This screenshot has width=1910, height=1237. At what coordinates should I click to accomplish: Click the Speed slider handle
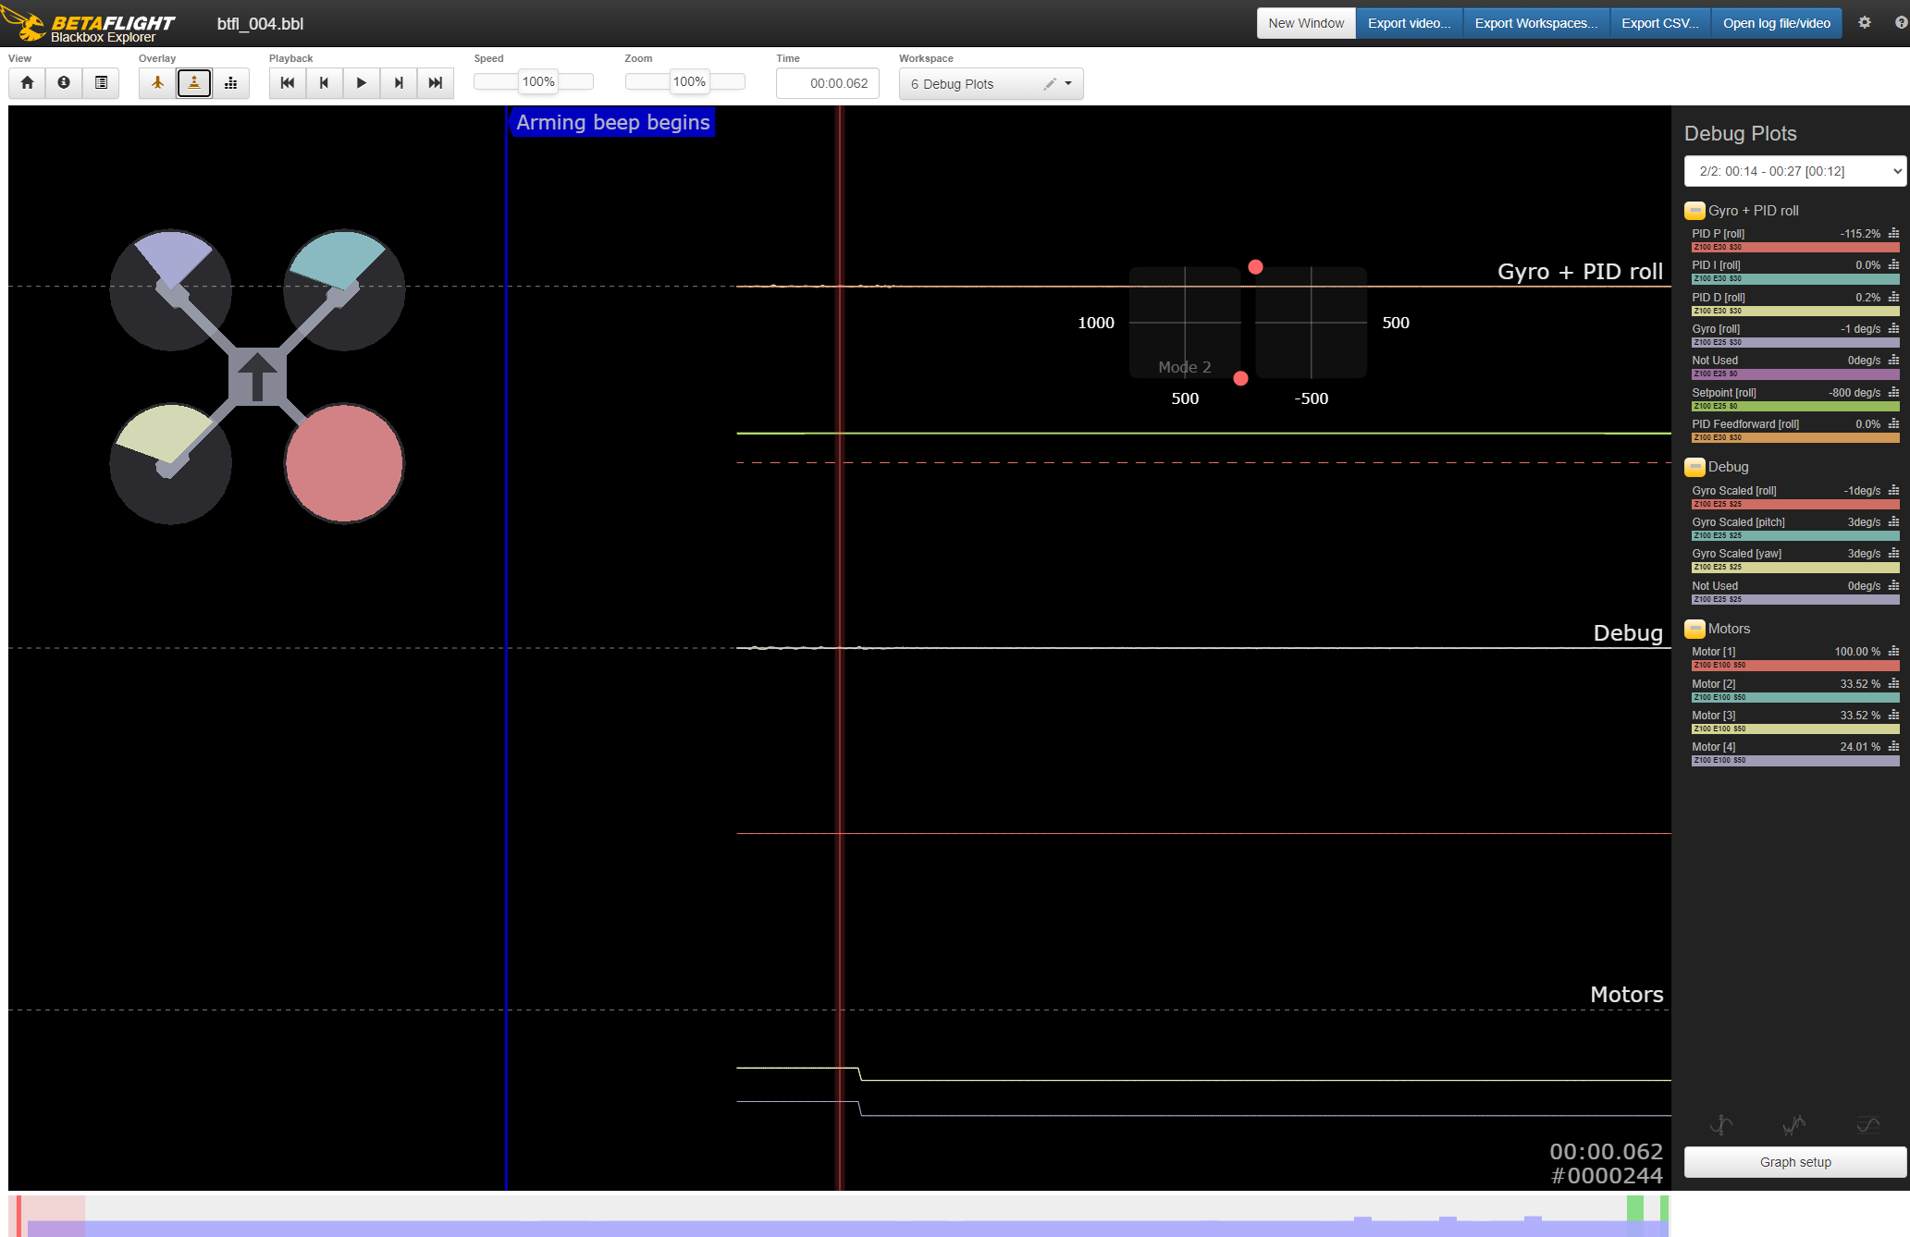[538, 81]
